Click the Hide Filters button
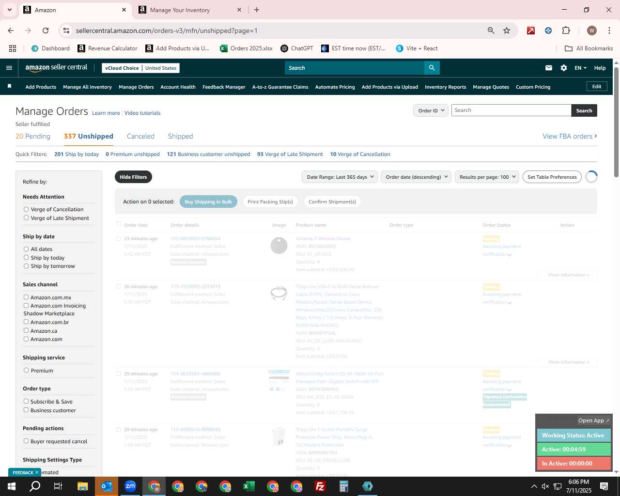620x496 pixels. click(x=133, y=177)
